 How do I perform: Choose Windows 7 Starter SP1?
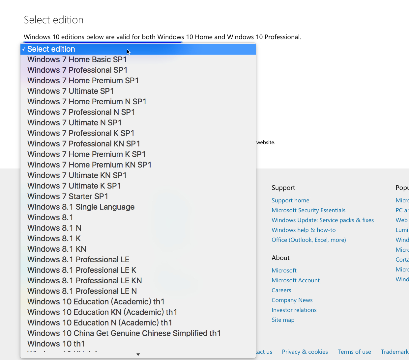coord(138,196)
